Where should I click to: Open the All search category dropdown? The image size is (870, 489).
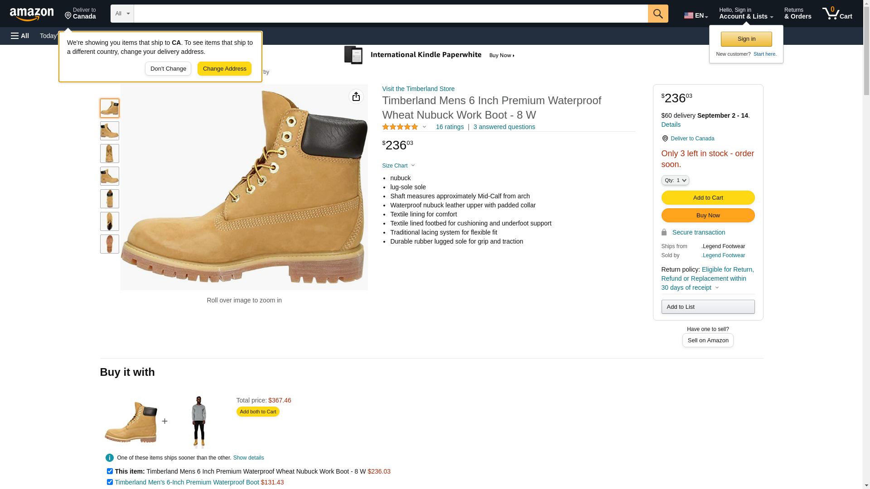coord(122,14)
